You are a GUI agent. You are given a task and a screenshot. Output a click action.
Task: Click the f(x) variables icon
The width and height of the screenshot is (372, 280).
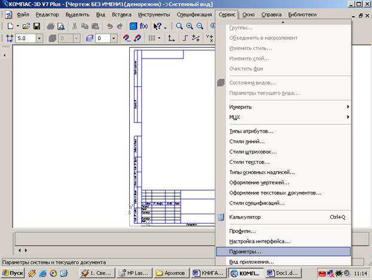pyautogui.click(x=144, y=26)
